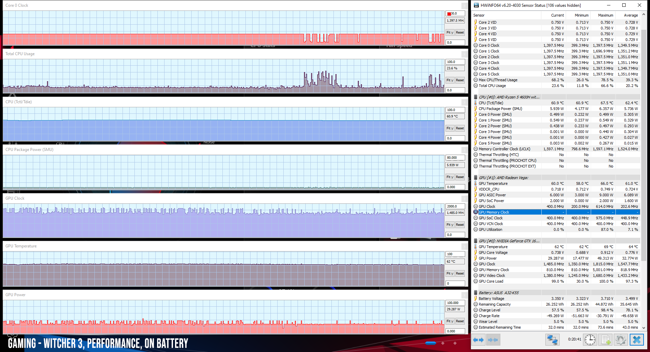Click lightning icon beside CPU Package Power (SMU)
The height and width of the screenshot is (352, 650).
(476, 109)
